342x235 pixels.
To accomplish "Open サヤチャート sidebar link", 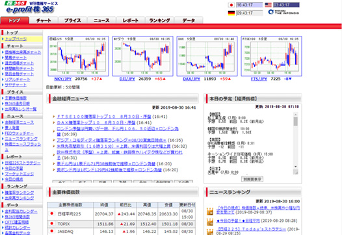I will [x=16, y=85].
